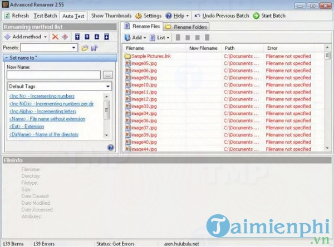Click the <DirName> Name of the directory link
The image size is (334, 247).
coord(43,134)
